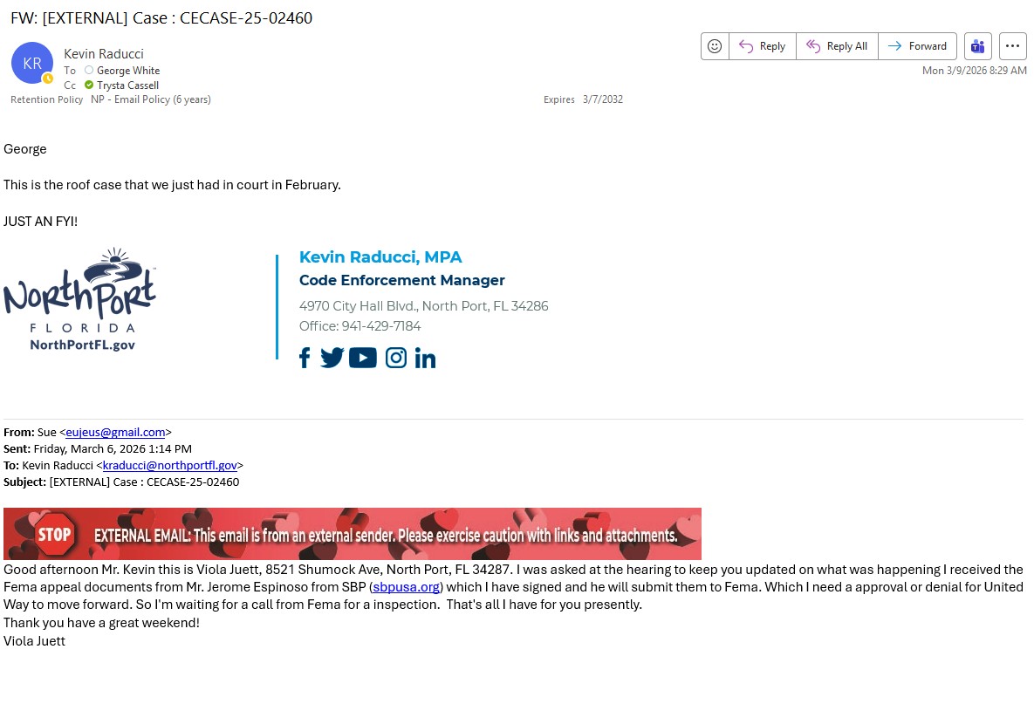Click the emoji reaction smiley icon
The height and width of the screenshot is (704, 1034).
pyautogui.click(x=715, y=46)
